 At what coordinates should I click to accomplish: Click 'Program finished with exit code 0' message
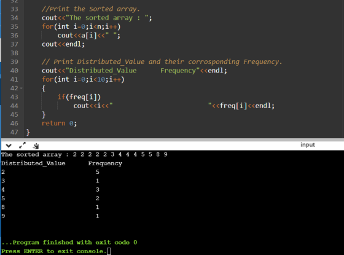[x=69, y=243]
